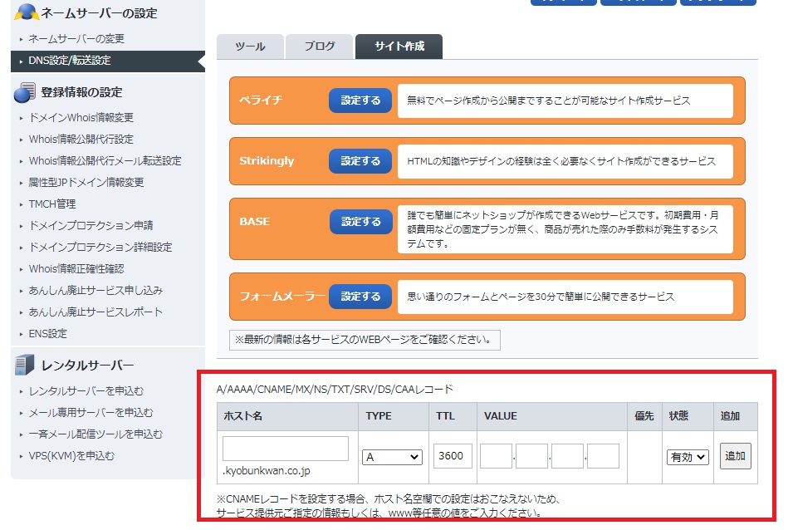
Task: Open ネームサーバーの変更 link in sidebar
Action: [x=76, y=39]
